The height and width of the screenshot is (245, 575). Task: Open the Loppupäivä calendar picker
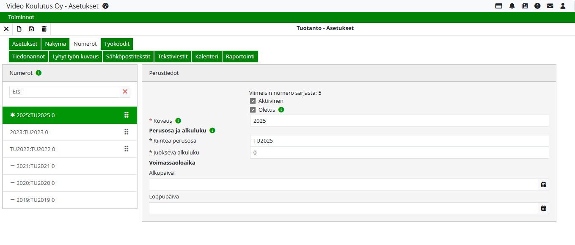(544, 208)
